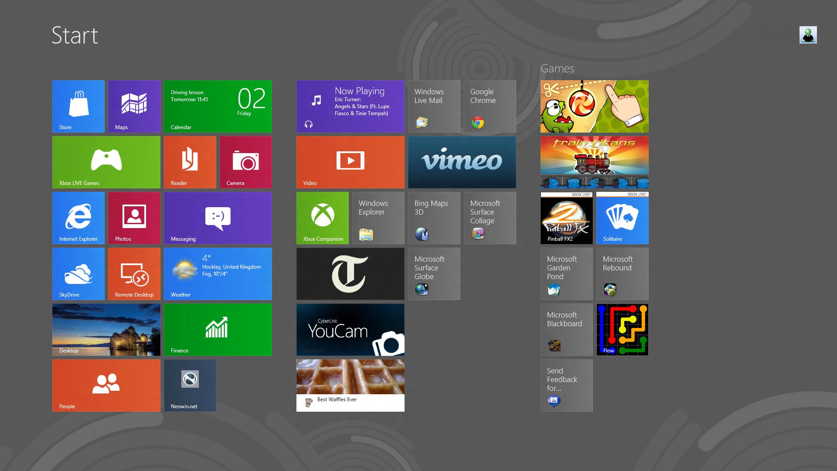837x471 pixels.
Task: Check the Weather tile for Hockley
Action: [218, 273]
